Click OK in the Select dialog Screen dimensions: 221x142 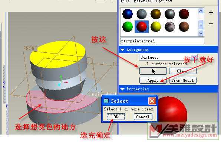pos(116,117)
